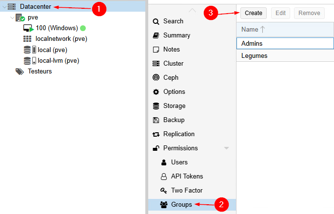Click the Testeurs tag icon

(20, 71)
